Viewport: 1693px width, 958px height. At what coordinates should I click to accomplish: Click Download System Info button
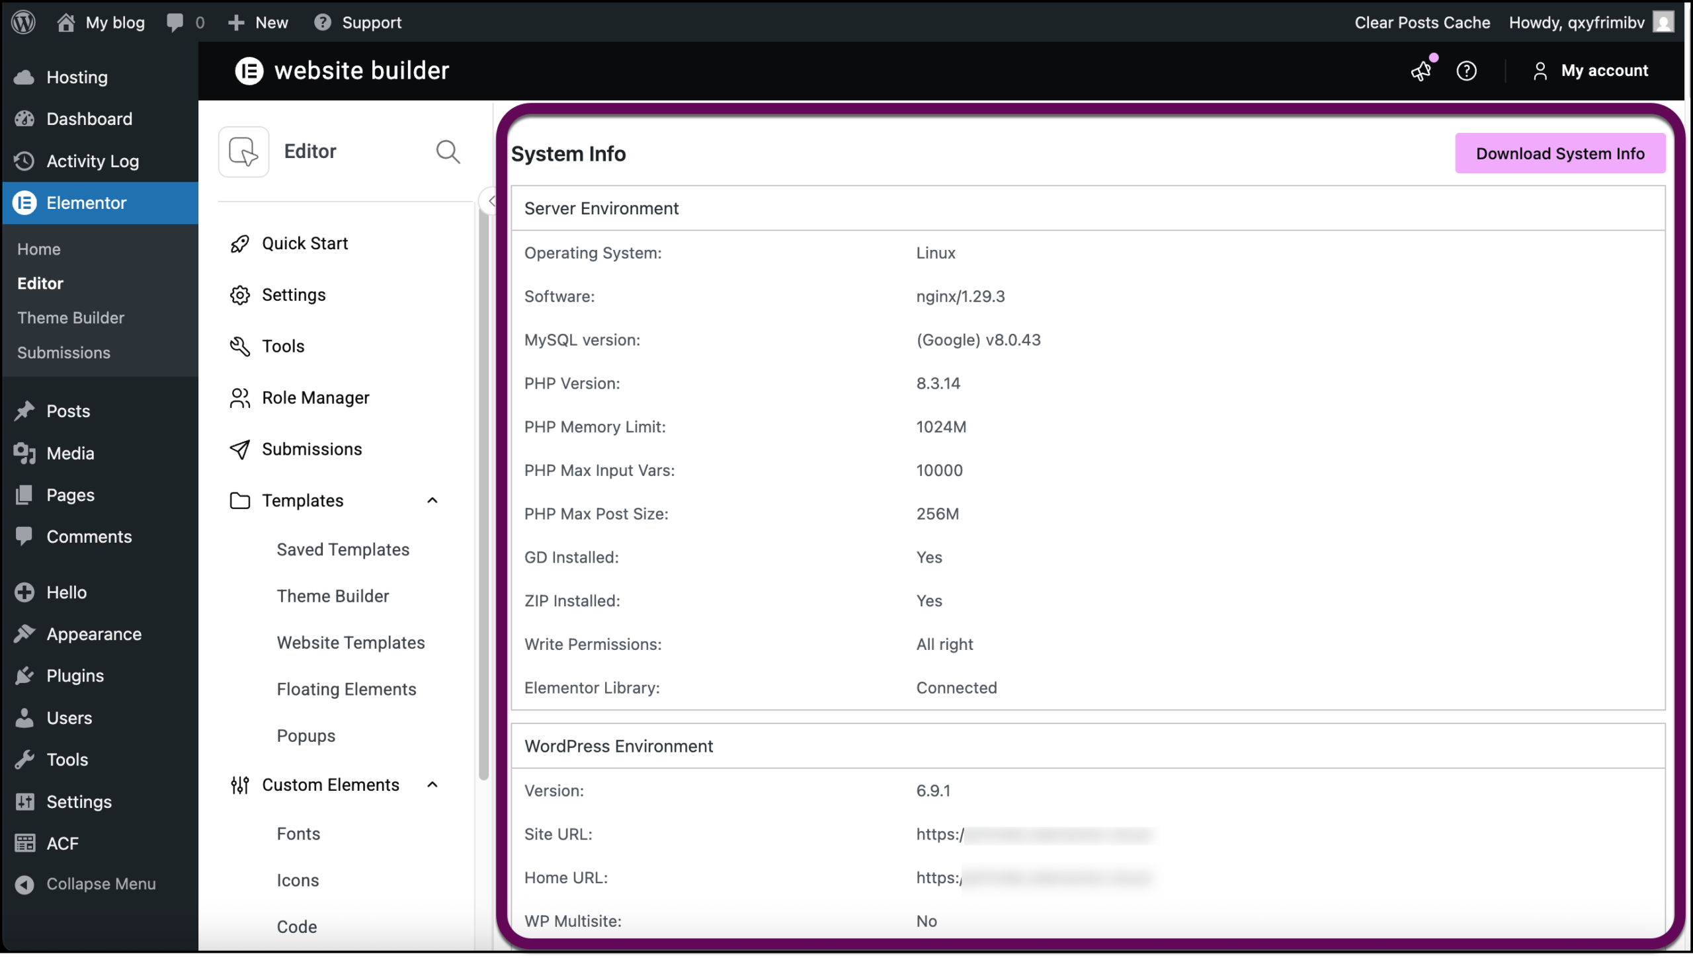click(1559, 153)
